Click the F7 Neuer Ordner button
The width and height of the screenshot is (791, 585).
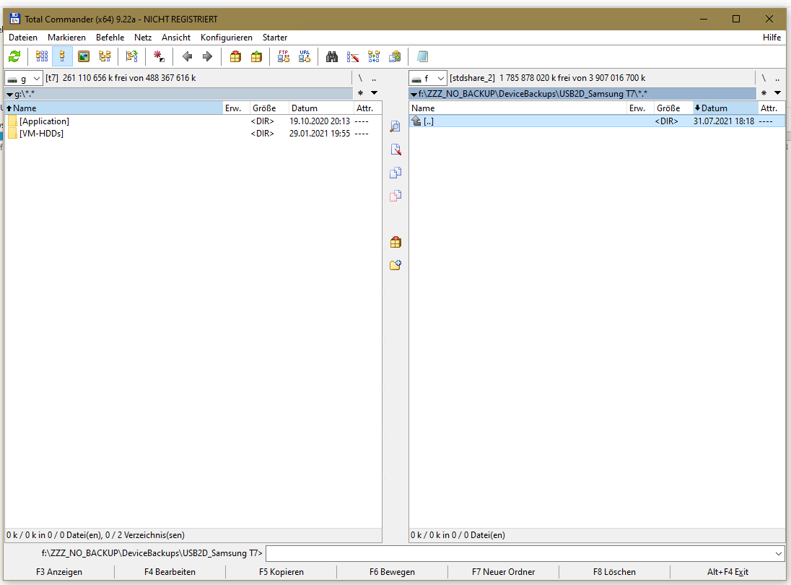(x=504, y=572)
